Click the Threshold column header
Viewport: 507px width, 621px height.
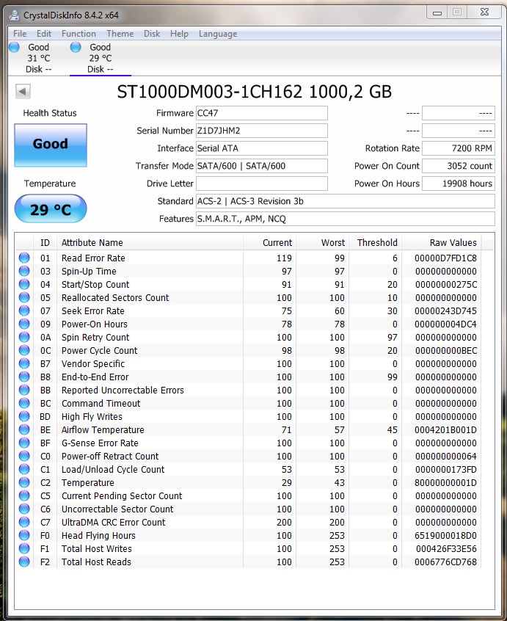(x=375, y=242)
